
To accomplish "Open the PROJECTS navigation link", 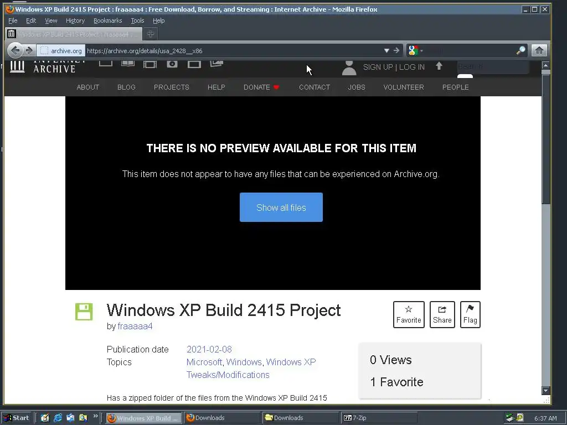I will point(172,87).
